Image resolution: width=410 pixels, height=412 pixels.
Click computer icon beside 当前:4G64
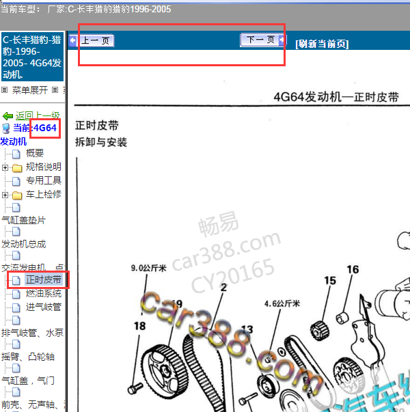pyautogui.click(x=5, y=128)
